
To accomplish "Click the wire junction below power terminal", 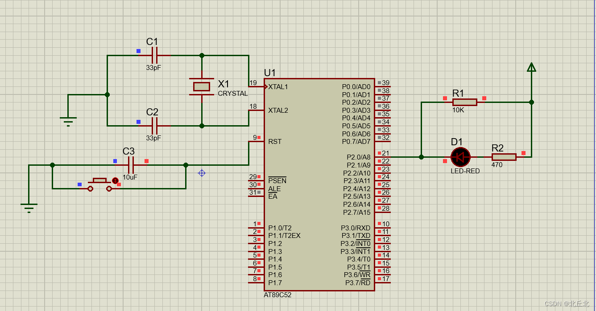I will pyautogui.click(x=531, y=102).
